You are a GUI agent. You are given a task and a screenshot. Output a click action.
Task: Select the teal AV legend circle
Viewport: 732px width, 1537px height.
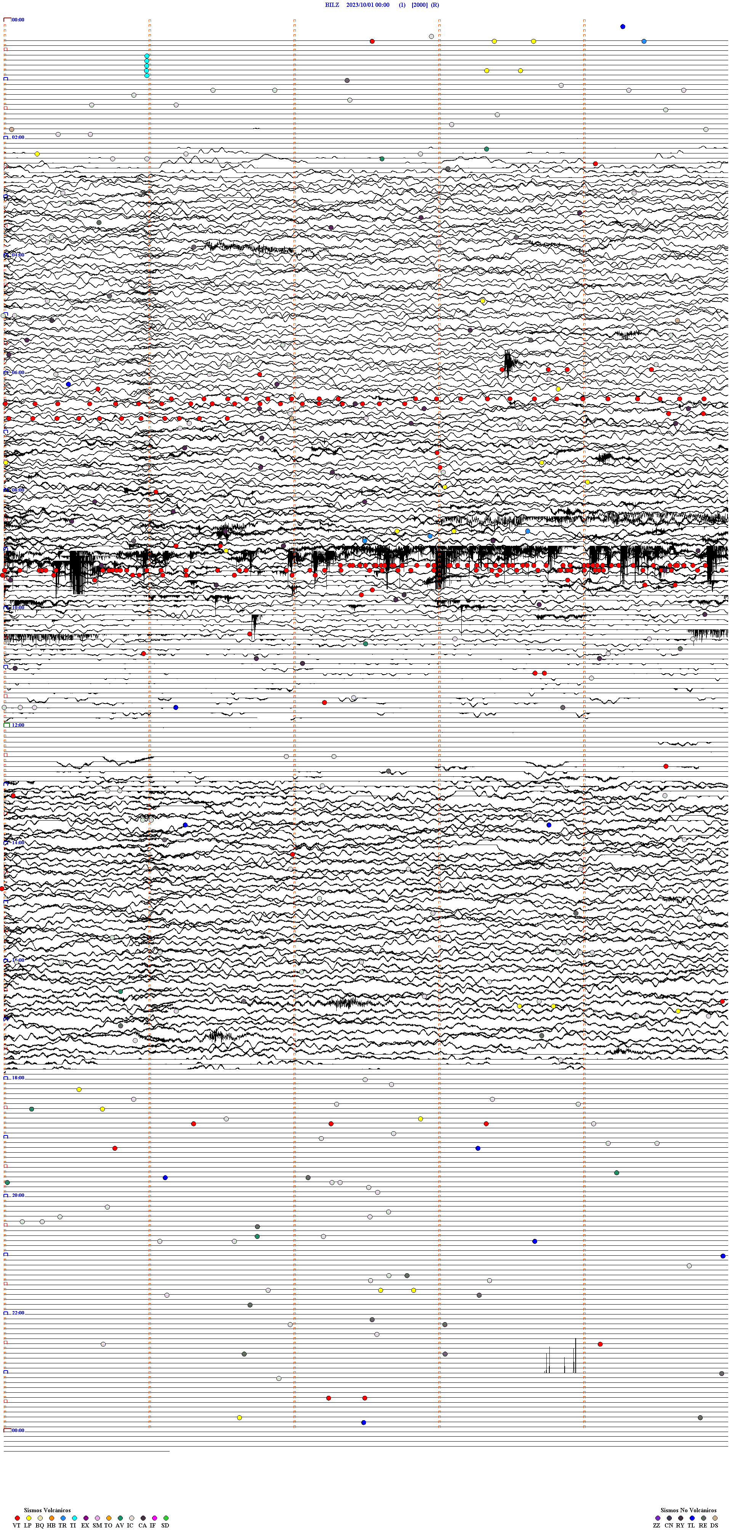pyautogui.click(x=120, y=1518)
